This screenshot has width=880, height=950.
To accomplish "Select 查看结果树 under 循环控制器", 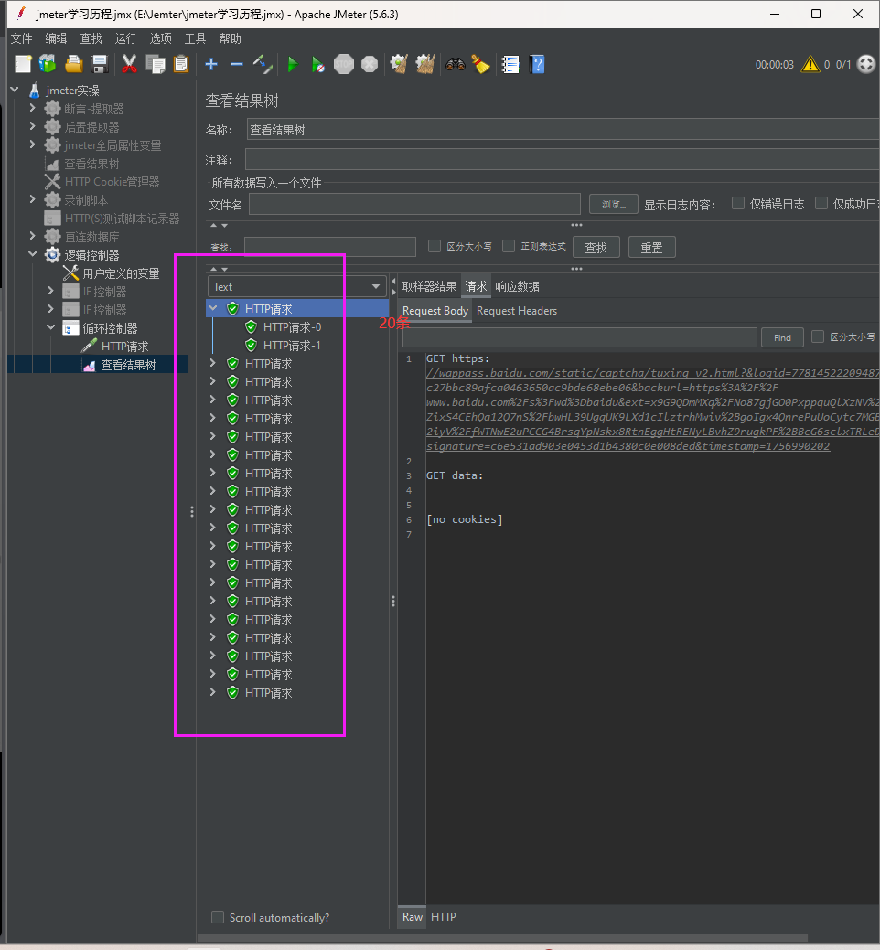I will coord(128,365).
